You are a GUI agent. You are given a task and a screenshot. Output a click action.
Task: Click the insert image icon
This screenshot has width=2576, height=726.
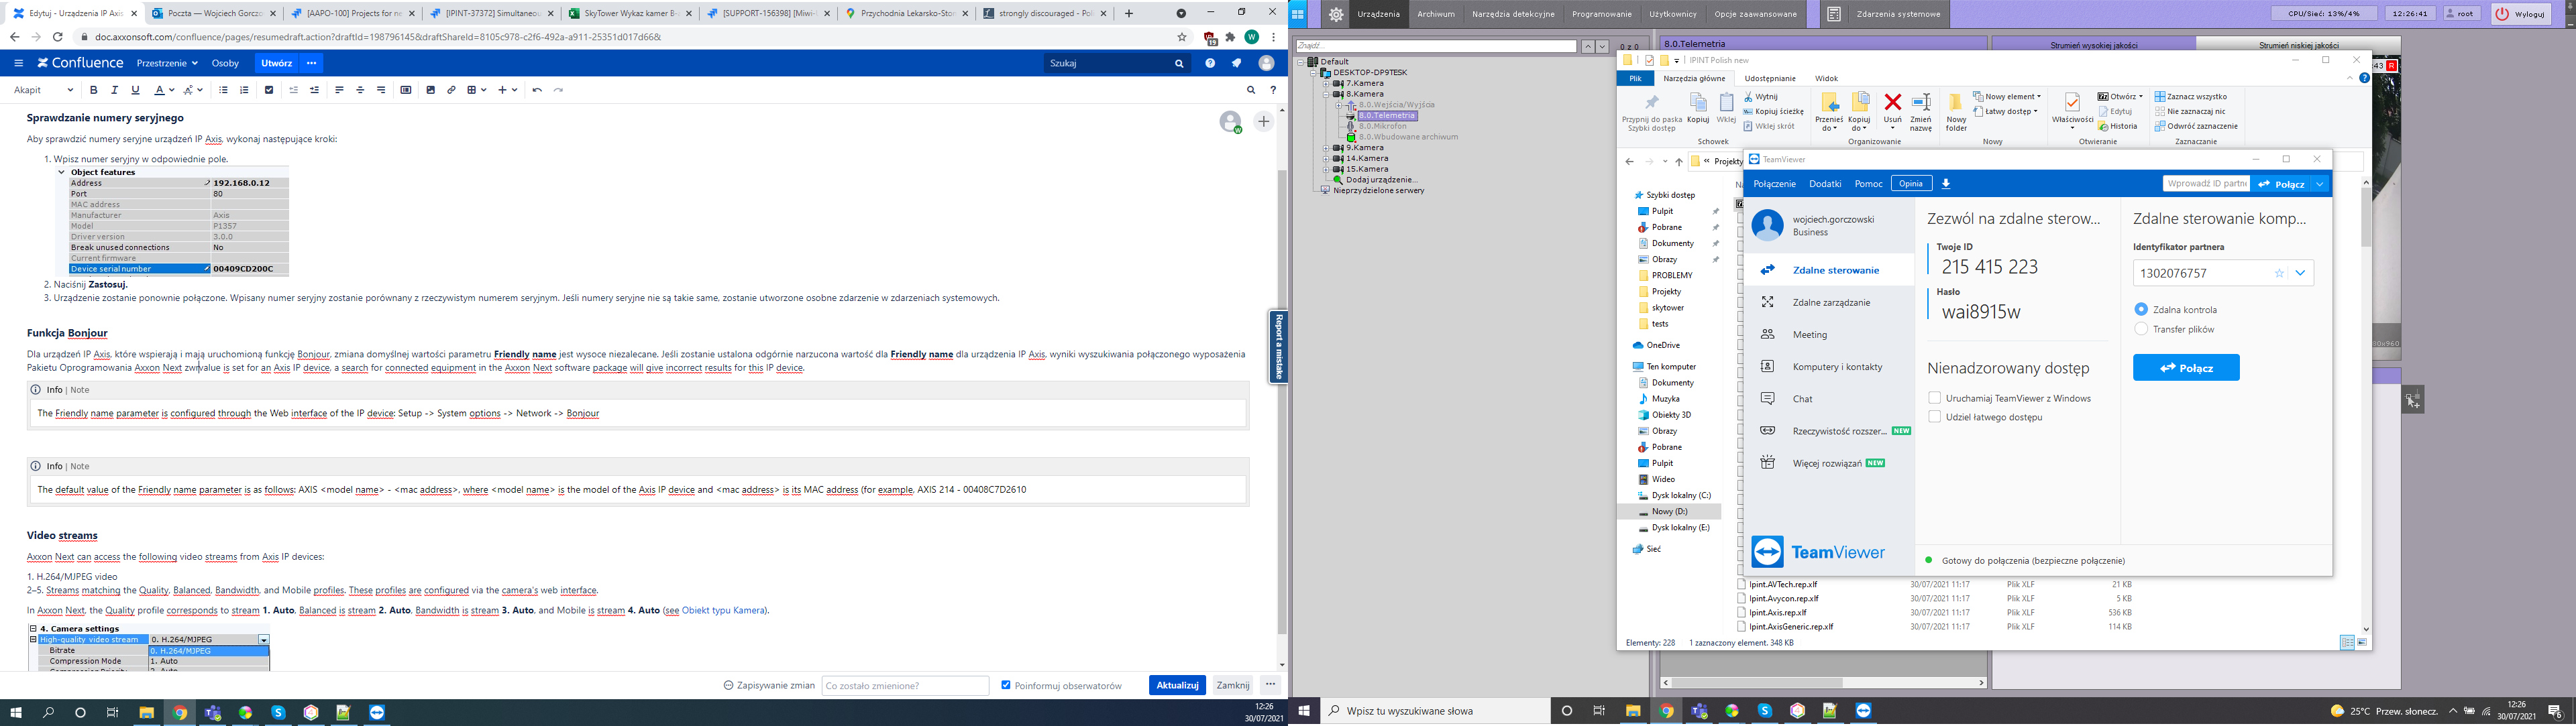[430, 90]
